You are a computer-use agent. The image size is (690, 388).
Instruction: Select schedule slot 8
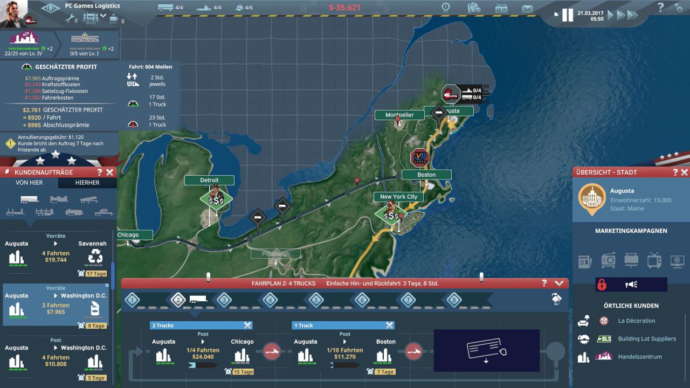[454, 300]
